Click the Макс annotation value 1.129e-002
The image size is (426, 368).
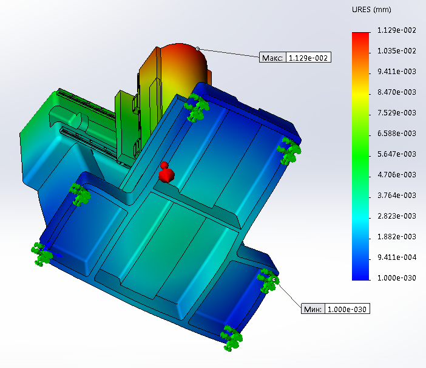tap(308, 58)
